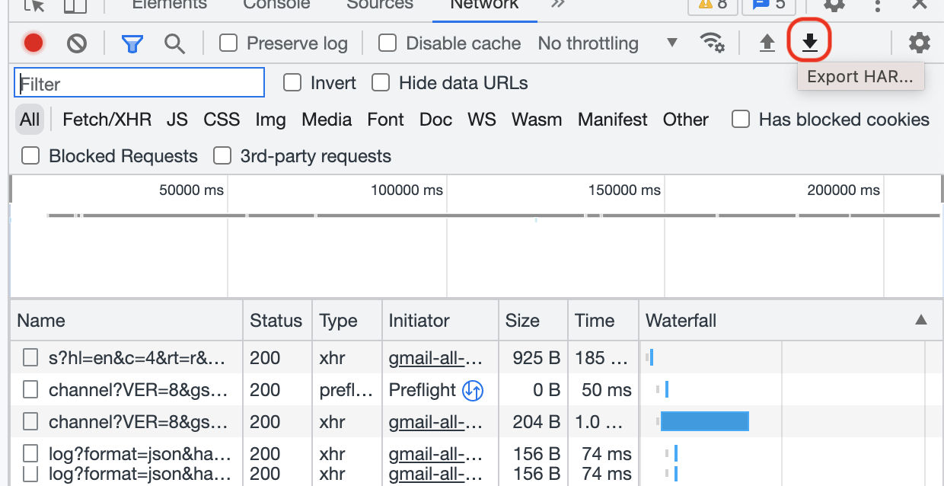Enable Disable cache checkbox

coord(387,43)
